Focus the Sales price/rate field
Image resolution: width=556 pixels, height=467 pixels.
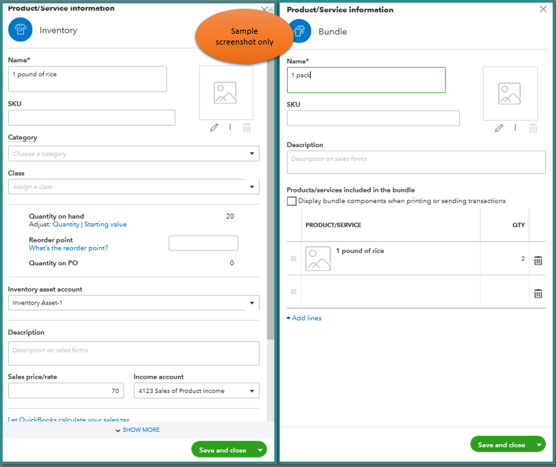pyautogui.click(x=66, y=391)
